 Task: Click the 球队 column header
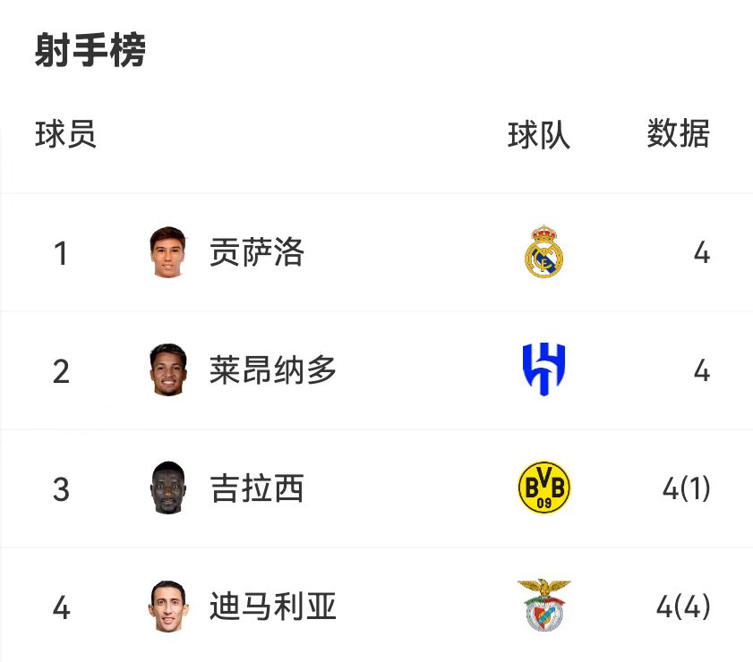coord(538,135)
